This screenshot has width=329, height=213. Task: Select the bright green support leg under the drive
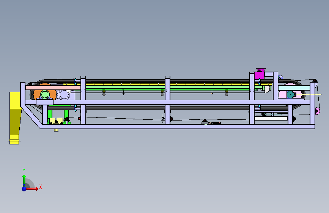(x=49, y=115)
